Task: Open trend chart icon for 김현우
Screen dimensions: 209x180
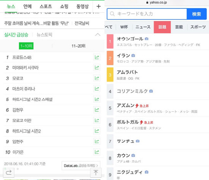Action: click(97, 110)
